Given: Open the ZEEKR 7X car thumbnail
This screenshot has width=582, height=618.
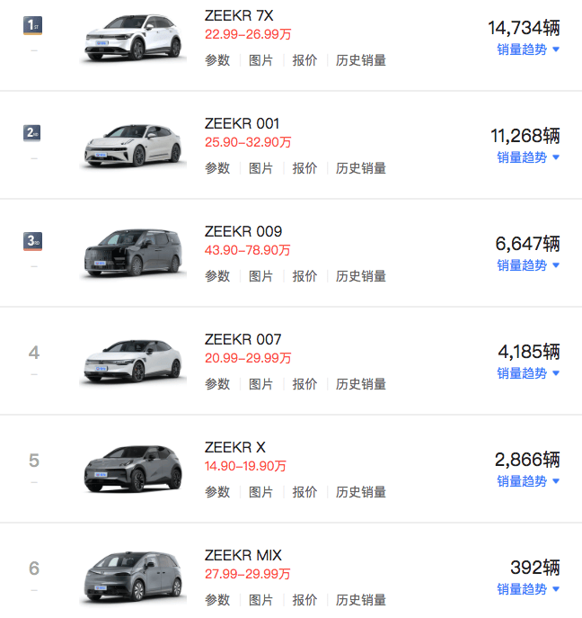Looking at the screenshot, I should pyautogui.click(x=133, y=39).
